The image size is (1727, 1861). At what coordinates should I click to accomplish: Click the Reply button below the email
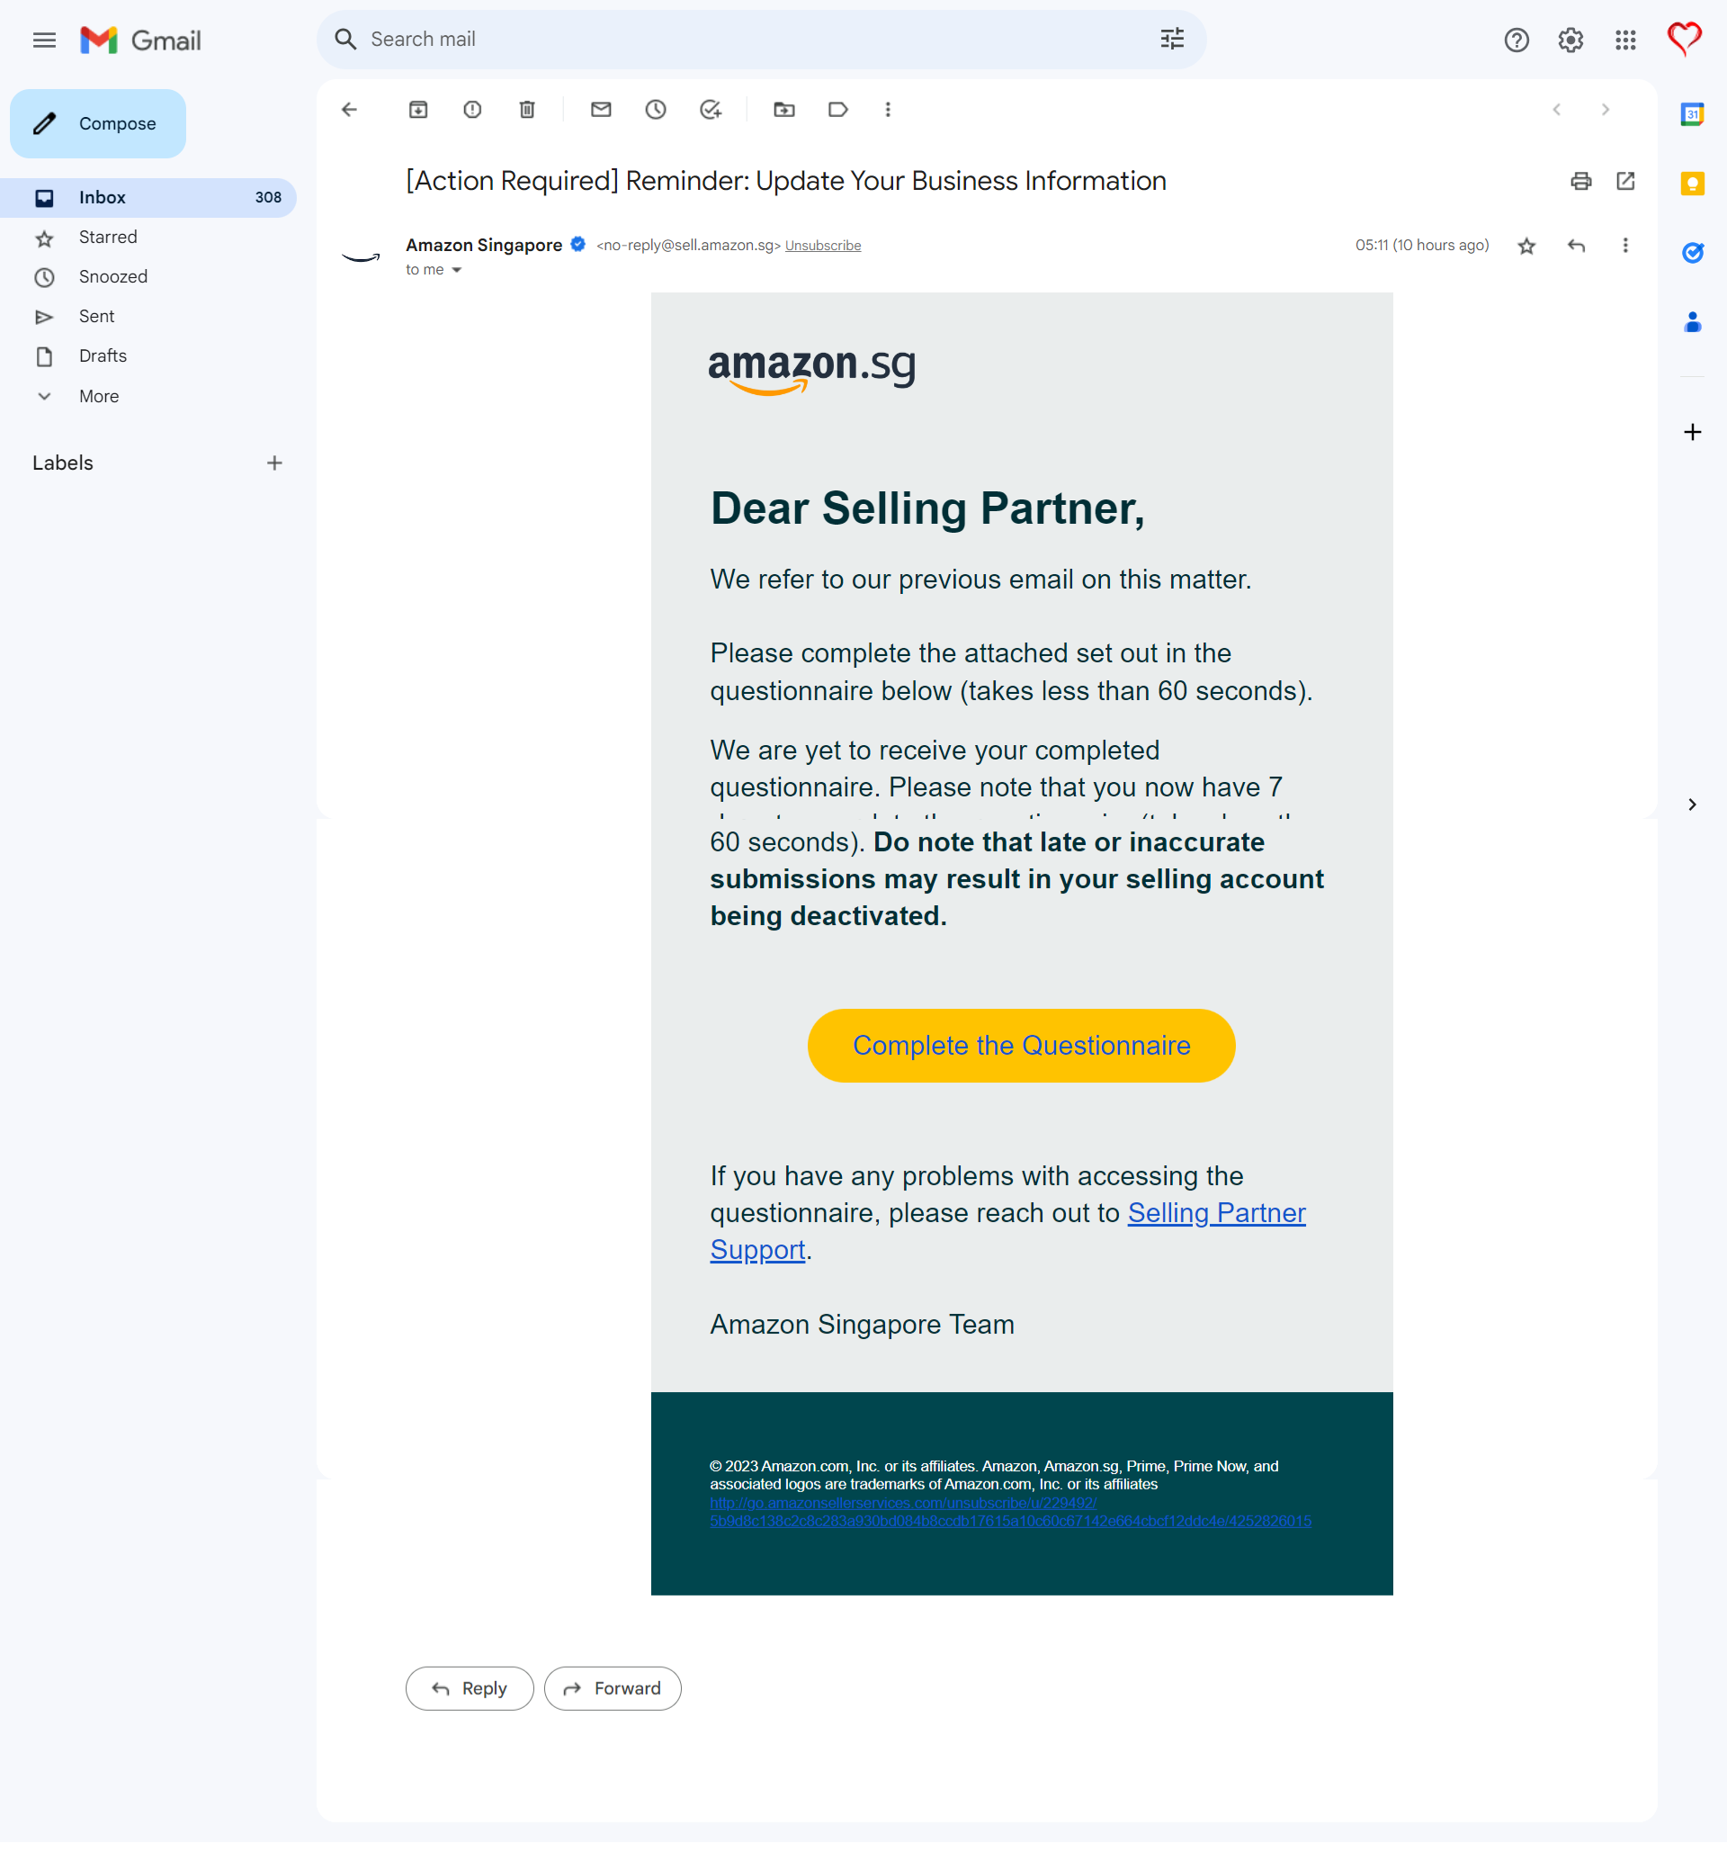click(x=470, y=1688)
